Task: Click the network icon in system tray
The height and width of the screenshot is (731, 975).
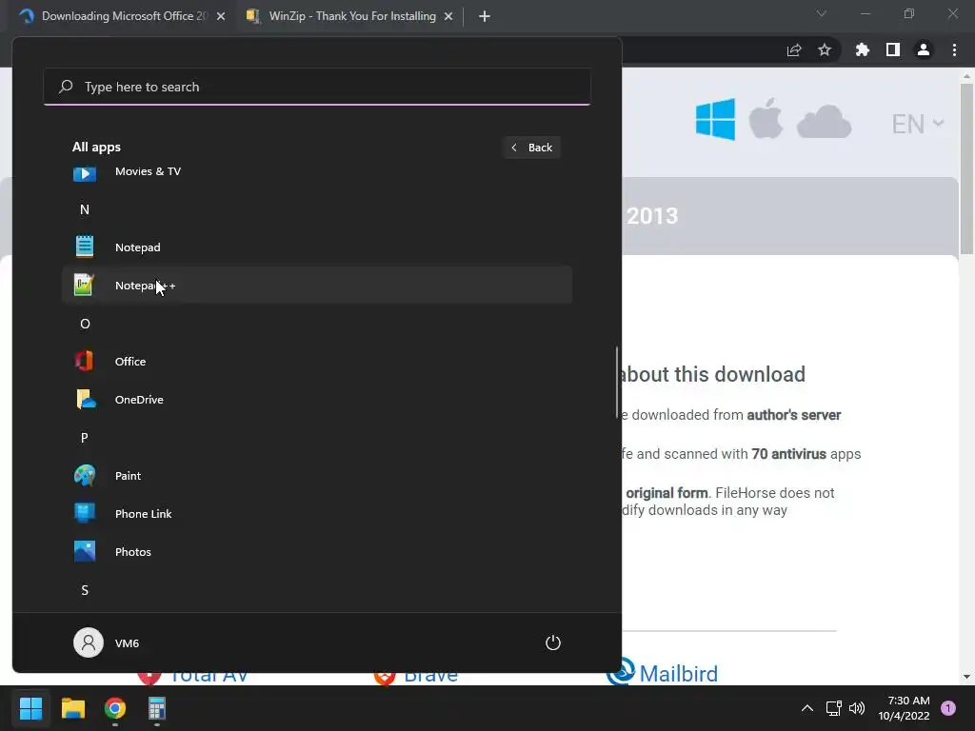Action: 833,708
